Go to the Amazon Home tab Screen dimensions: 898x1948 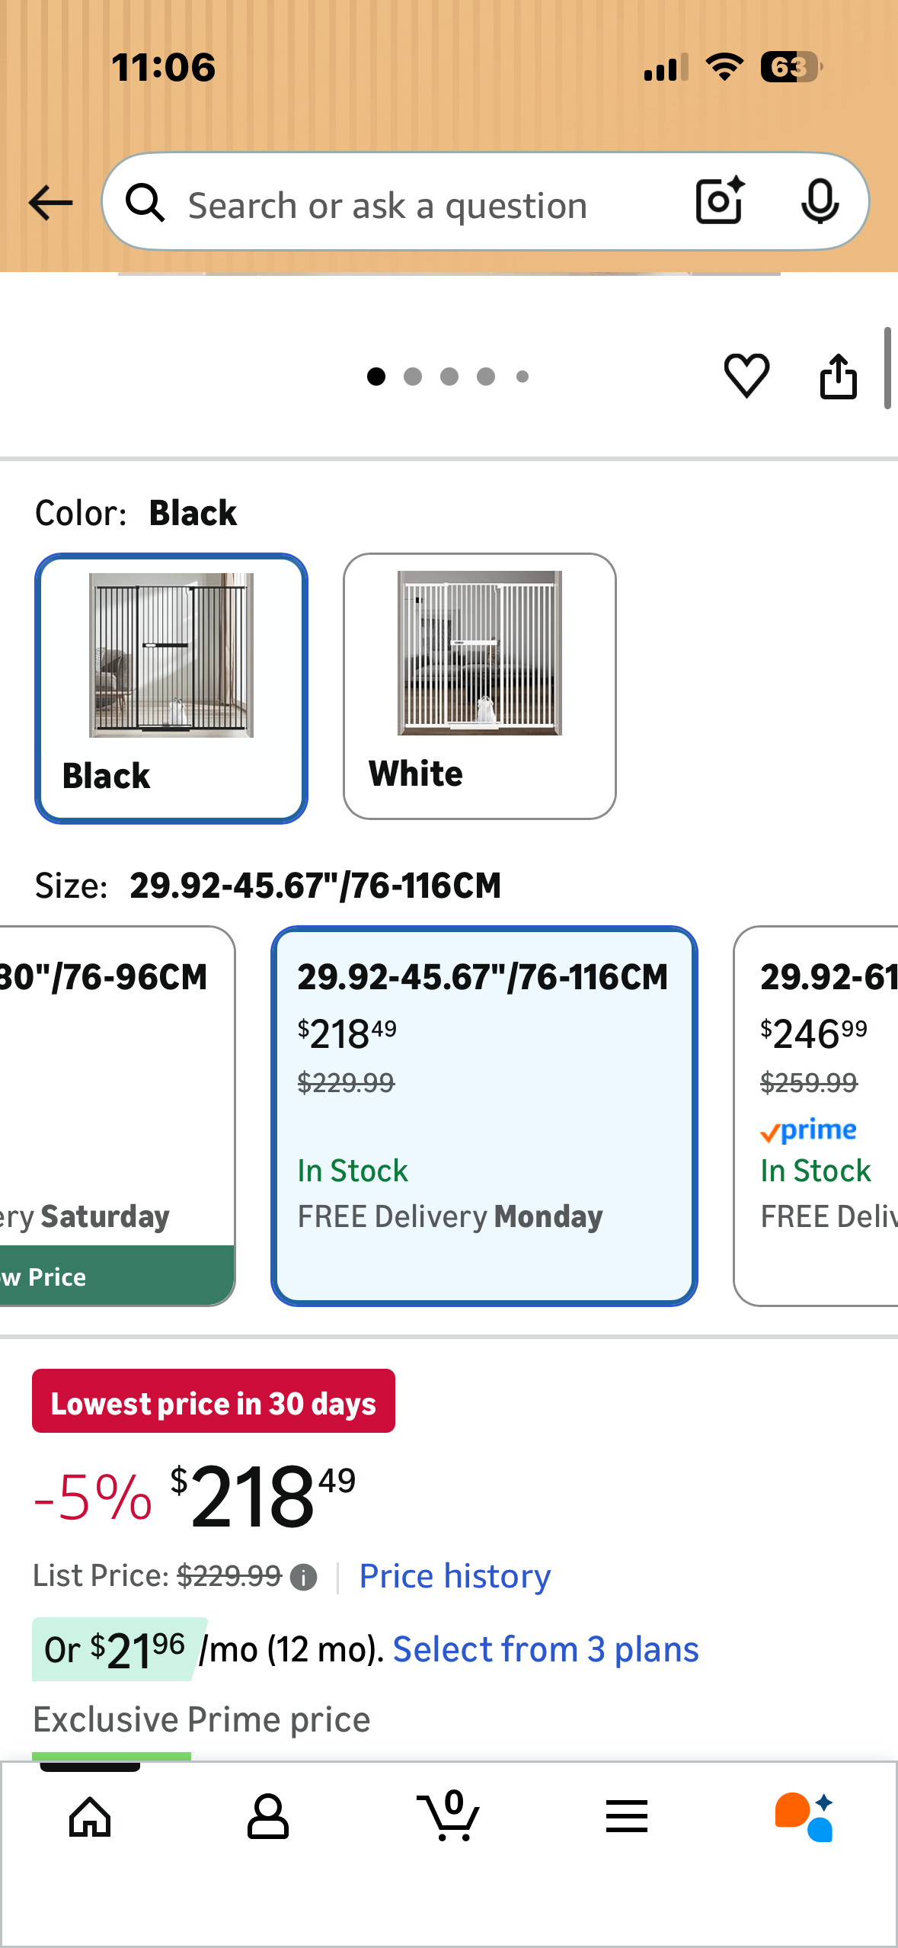click(x=88, y=1819)
